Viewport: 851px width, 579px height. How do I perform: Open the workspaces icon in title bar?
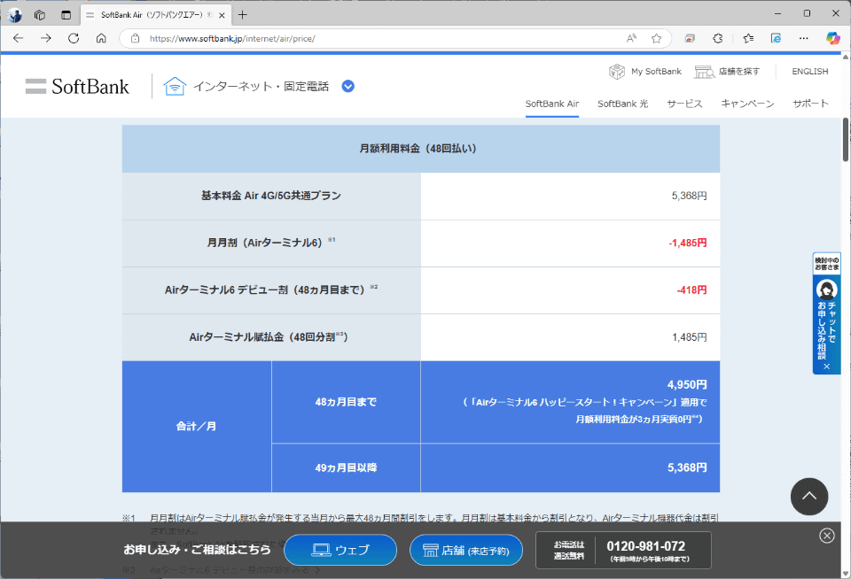(40, 15)
